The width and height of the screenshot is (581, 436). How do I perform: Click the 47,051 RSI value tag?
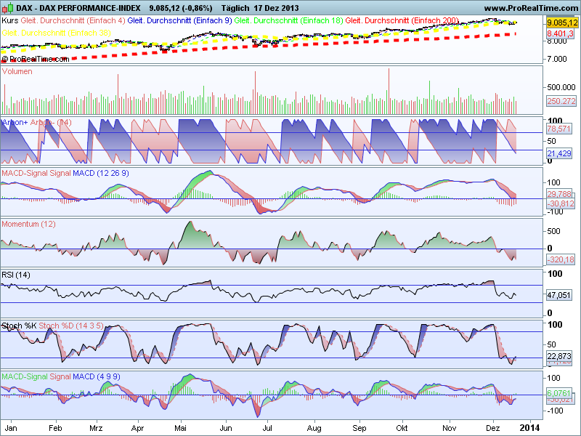click(x=558, y=295)
